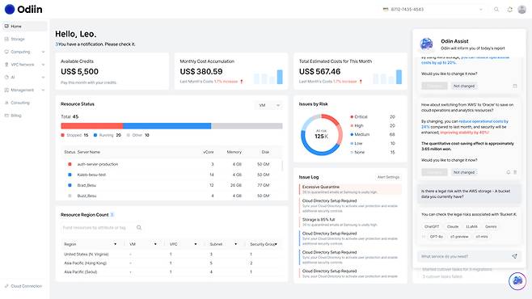Click the small icon beside first Not changed
This screenshot has width=532, height=299.
point(515,86)
